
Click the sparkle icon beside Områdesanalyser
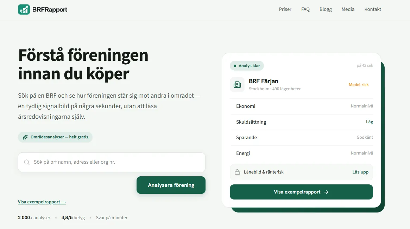click(x=25, y=137)
